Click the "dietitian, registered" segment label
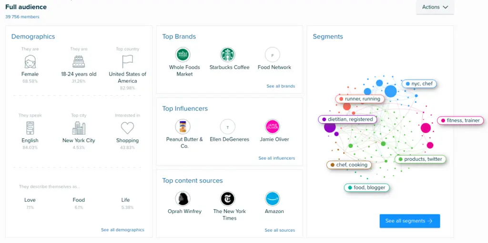488x243 pixels. coord(347,119)
